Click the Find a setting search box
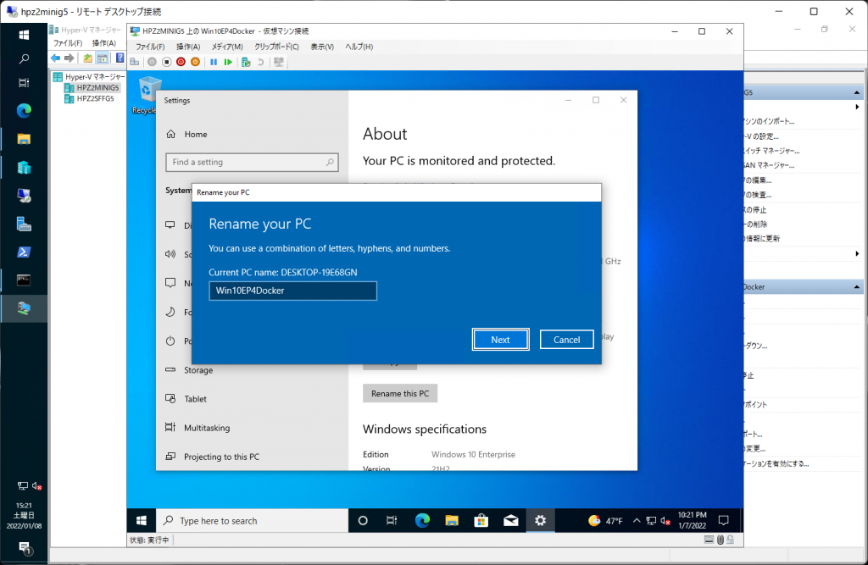This screenshot has width=868, height=565. [252, 162]
